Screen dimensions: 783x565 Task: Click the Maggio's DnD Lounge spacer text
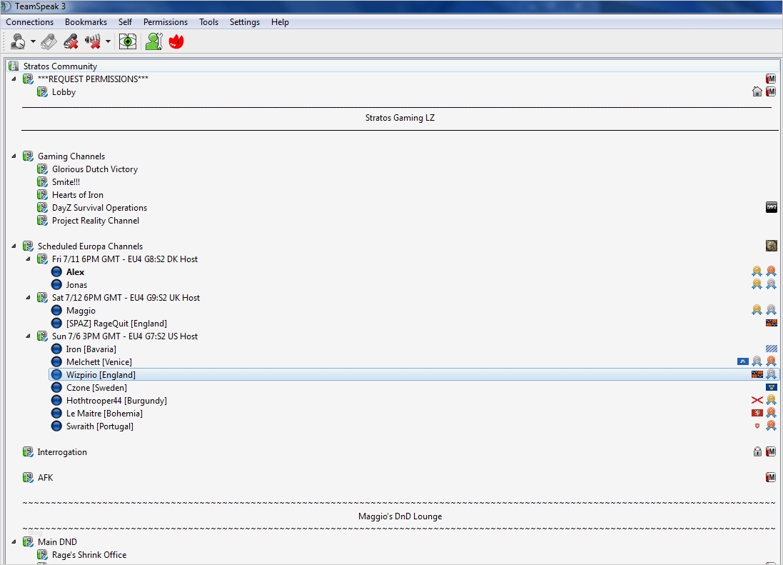pos(400,516)
